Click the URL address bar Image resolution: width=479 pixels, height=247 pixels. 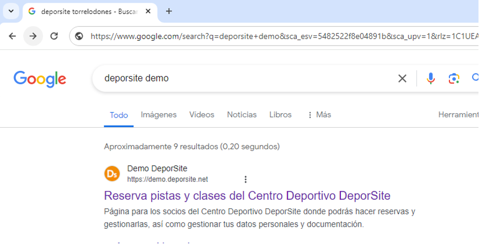click(284, 37)
